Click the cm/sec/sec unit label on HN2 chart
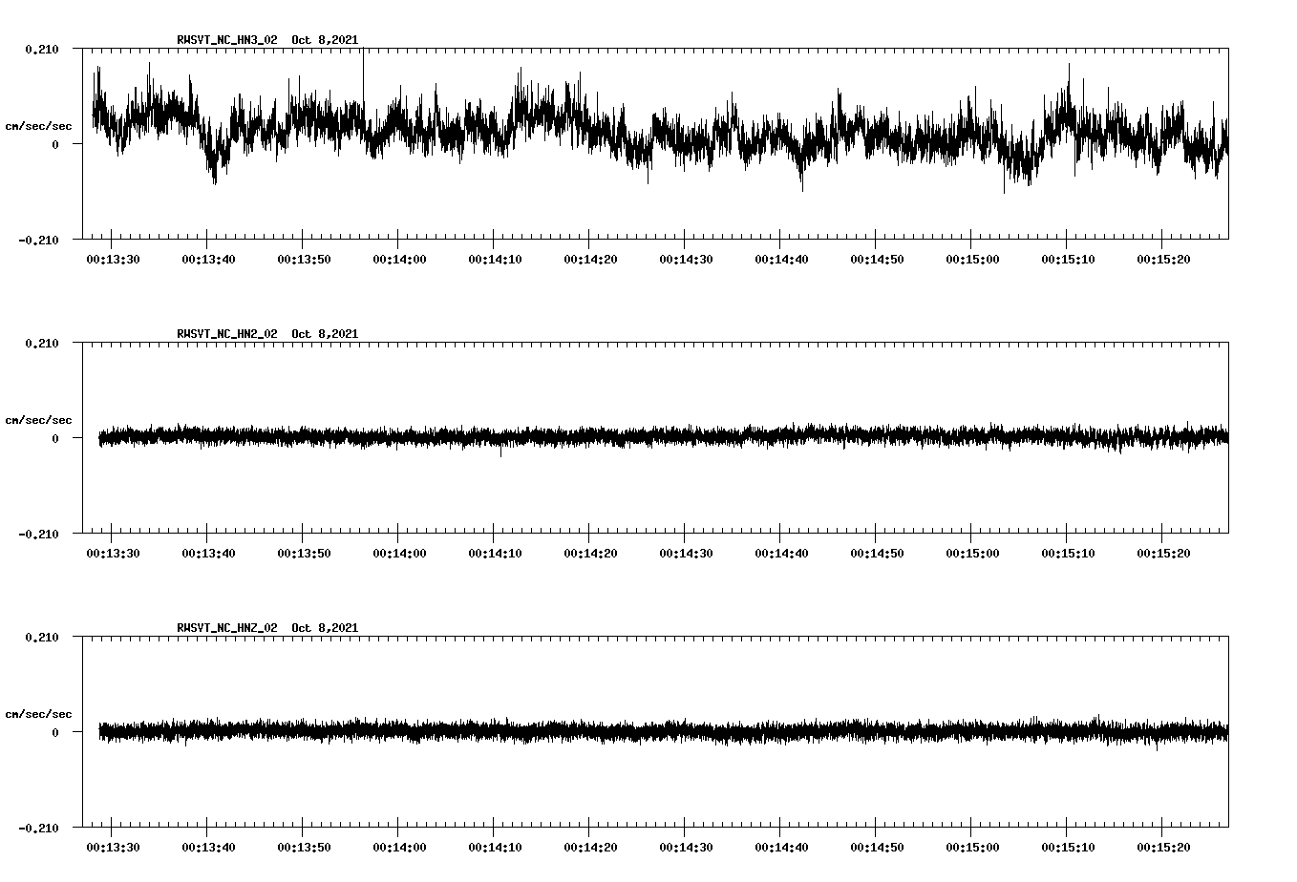 (x=38, y=420)
